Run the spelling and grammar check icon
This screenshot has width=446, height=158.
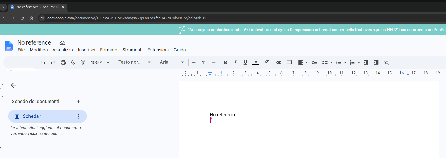73,62
